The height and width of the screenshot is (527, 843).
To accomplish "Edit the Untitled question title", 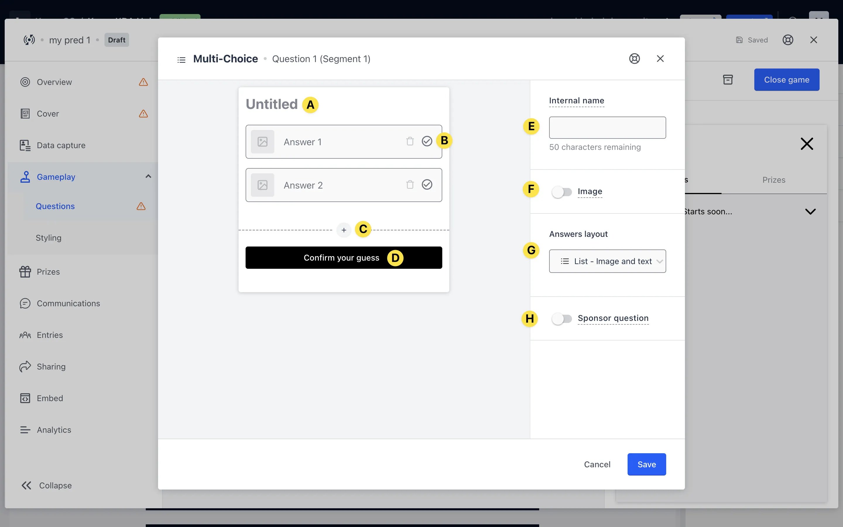I will [x=271, y=104].
